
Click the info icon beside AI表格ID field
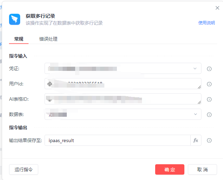pyautogui.click(x=209, y=99)
